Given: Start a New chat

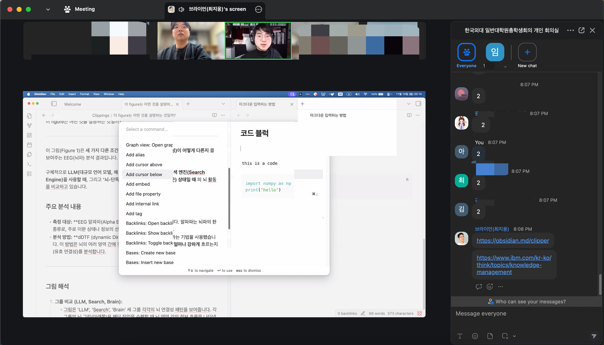Looking at the screenshot, I should pos(527,52).
